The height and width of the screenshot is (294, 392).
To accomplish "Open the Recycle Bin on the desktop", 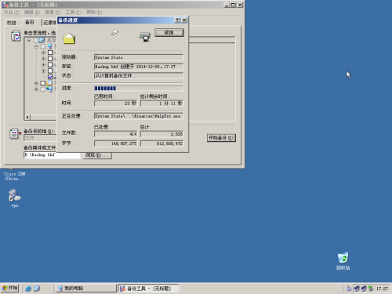I will [x=343, y=260].
